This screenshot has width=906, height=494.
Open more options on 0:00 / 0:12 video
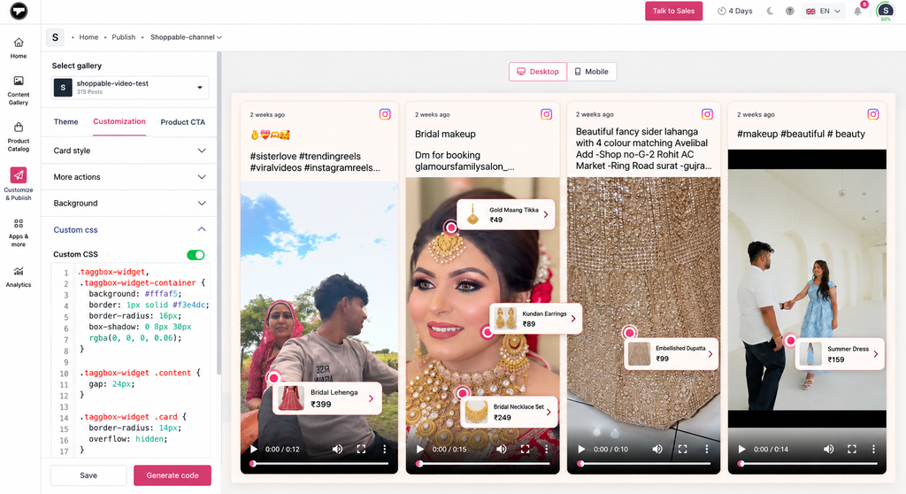[x=384, y=449]
